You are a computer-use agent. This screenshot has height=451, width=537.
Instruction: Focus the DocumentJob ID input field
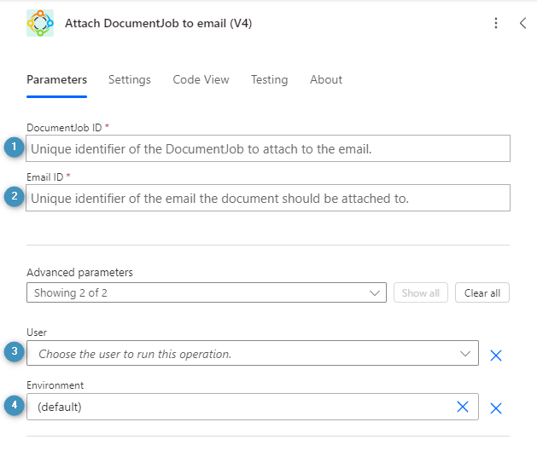coord(268,148)
